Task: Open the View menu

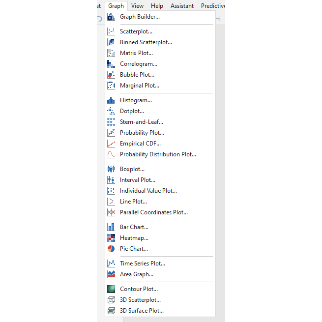Action: tap(138, 6)
